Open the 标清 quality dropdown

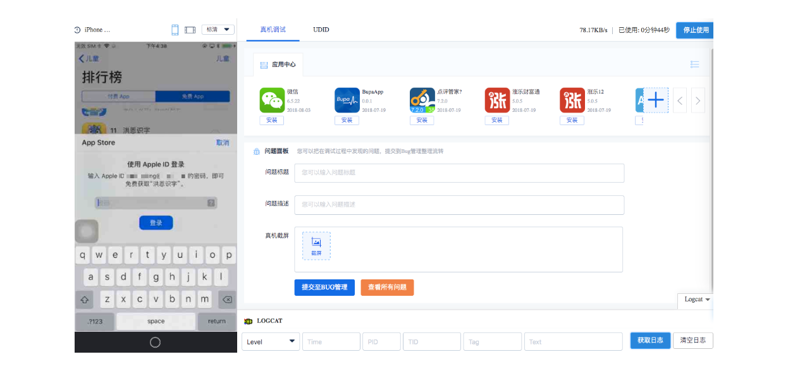tap(218, 30)
